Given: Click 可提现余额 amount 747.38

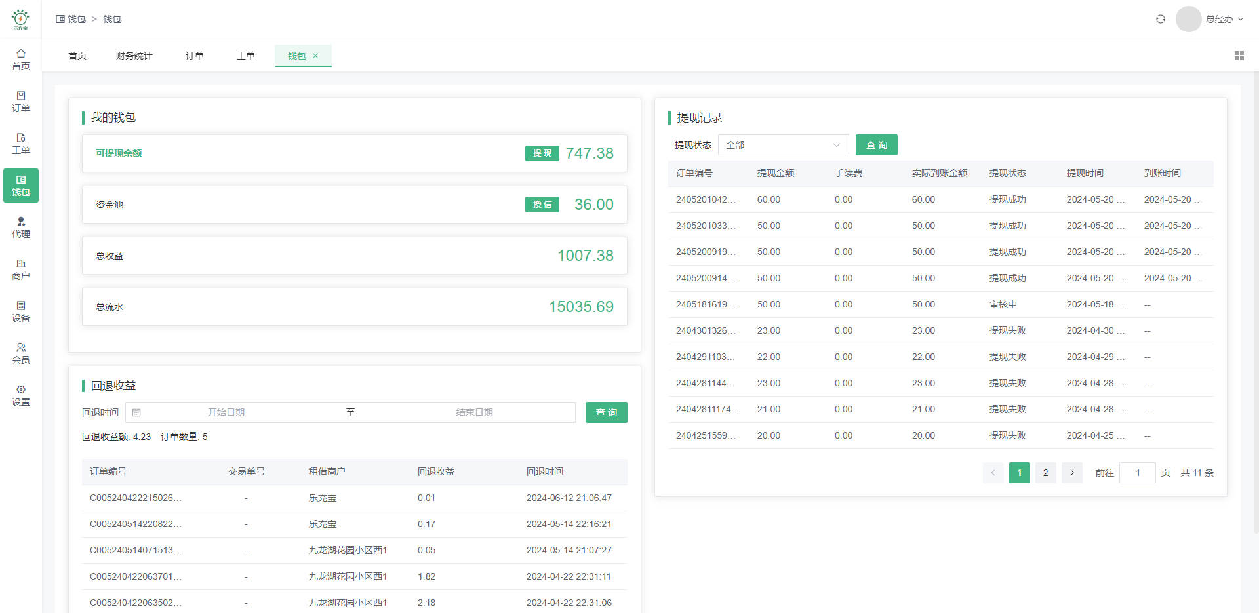Looking at the screenshot, I should pos(590,153).
